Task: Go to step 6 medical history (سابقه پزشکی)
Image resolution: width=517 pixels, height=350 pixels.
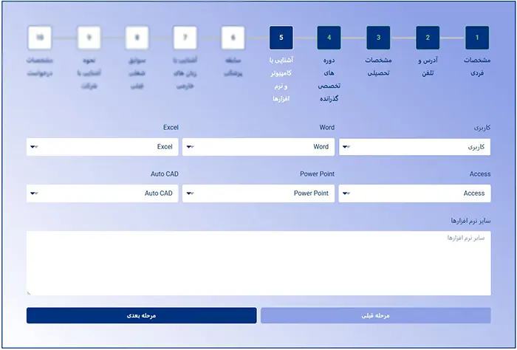Action: point(233,37)
